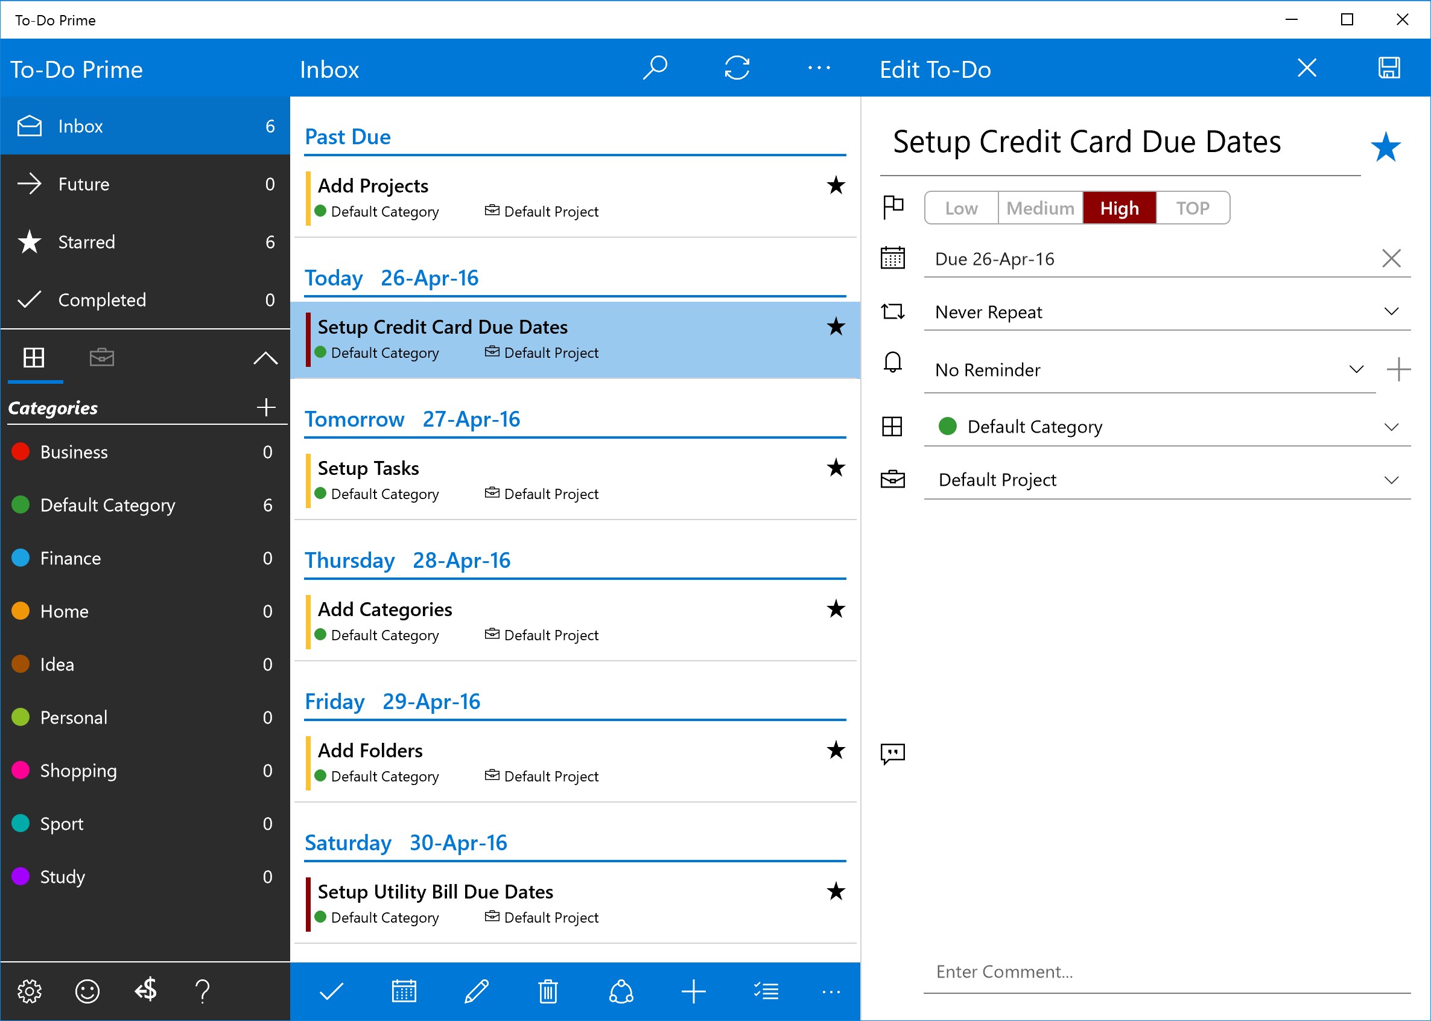Click the save floppy disk icon
Image resolution: width=1431 pixels, height=1021 pixels.
1388,68
